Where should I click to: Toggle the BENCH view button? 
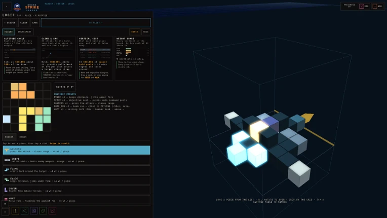pyautogui.click(x=135, y=32)
